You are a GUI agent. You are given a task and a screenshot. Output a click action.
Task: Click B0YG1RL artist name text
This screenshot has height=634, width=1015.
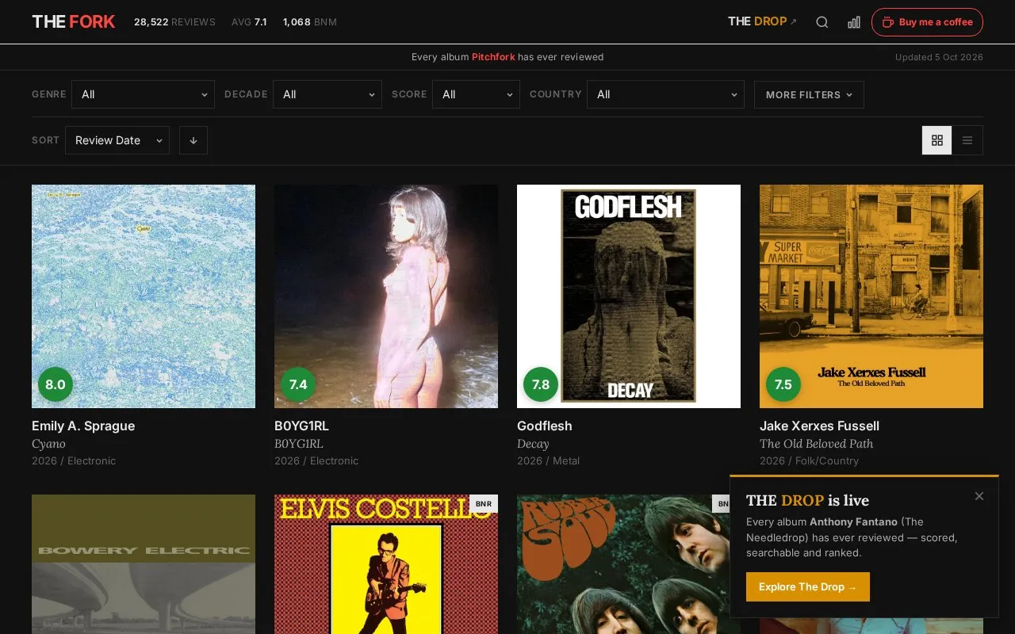click(x=301, y=426)
